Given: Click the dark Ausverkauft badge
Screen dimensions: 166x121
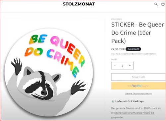Looking at the screenshot, I should (x=133, y=49).
